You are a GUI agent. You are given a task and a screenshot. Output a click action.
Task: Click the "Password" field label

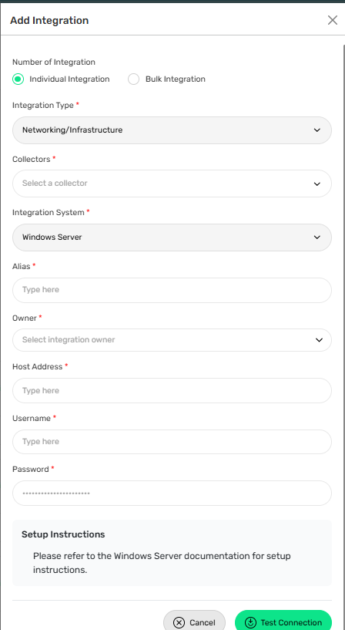pyautogui.click(x=31, y=470)
